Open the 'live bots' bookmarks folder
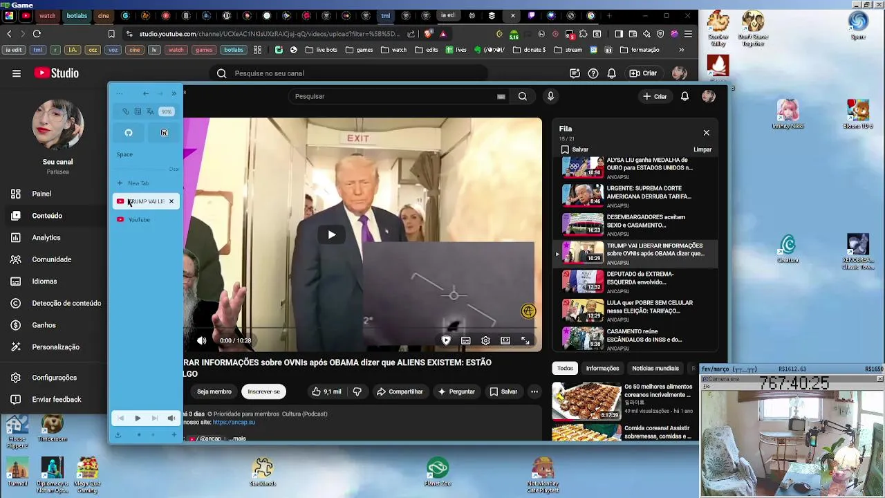Screen dimensions: 885x498 [x=321, y=50]
